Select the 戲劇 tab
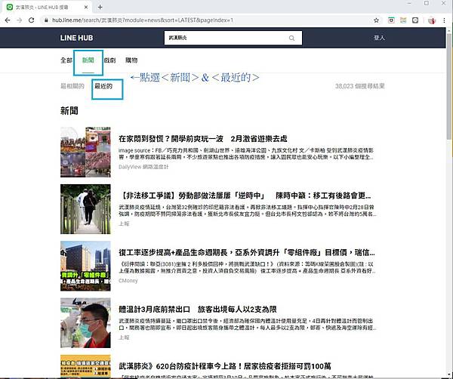This screenshot has width=453, height=379. click(x=109, y=60)
